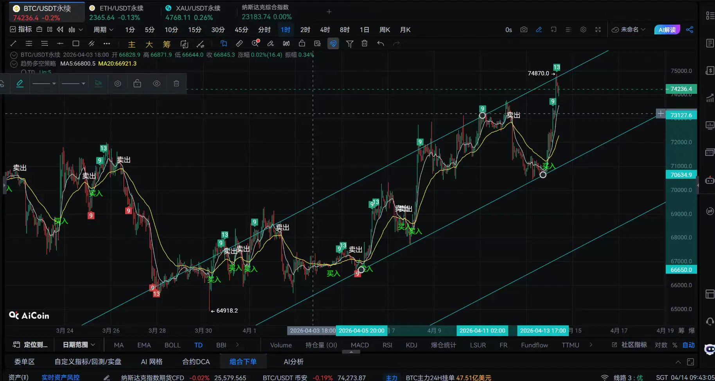The height and width of the screenshot is (381, 715).
Task: Click the robot icon in right sidebar
Action: coord(710,181)
